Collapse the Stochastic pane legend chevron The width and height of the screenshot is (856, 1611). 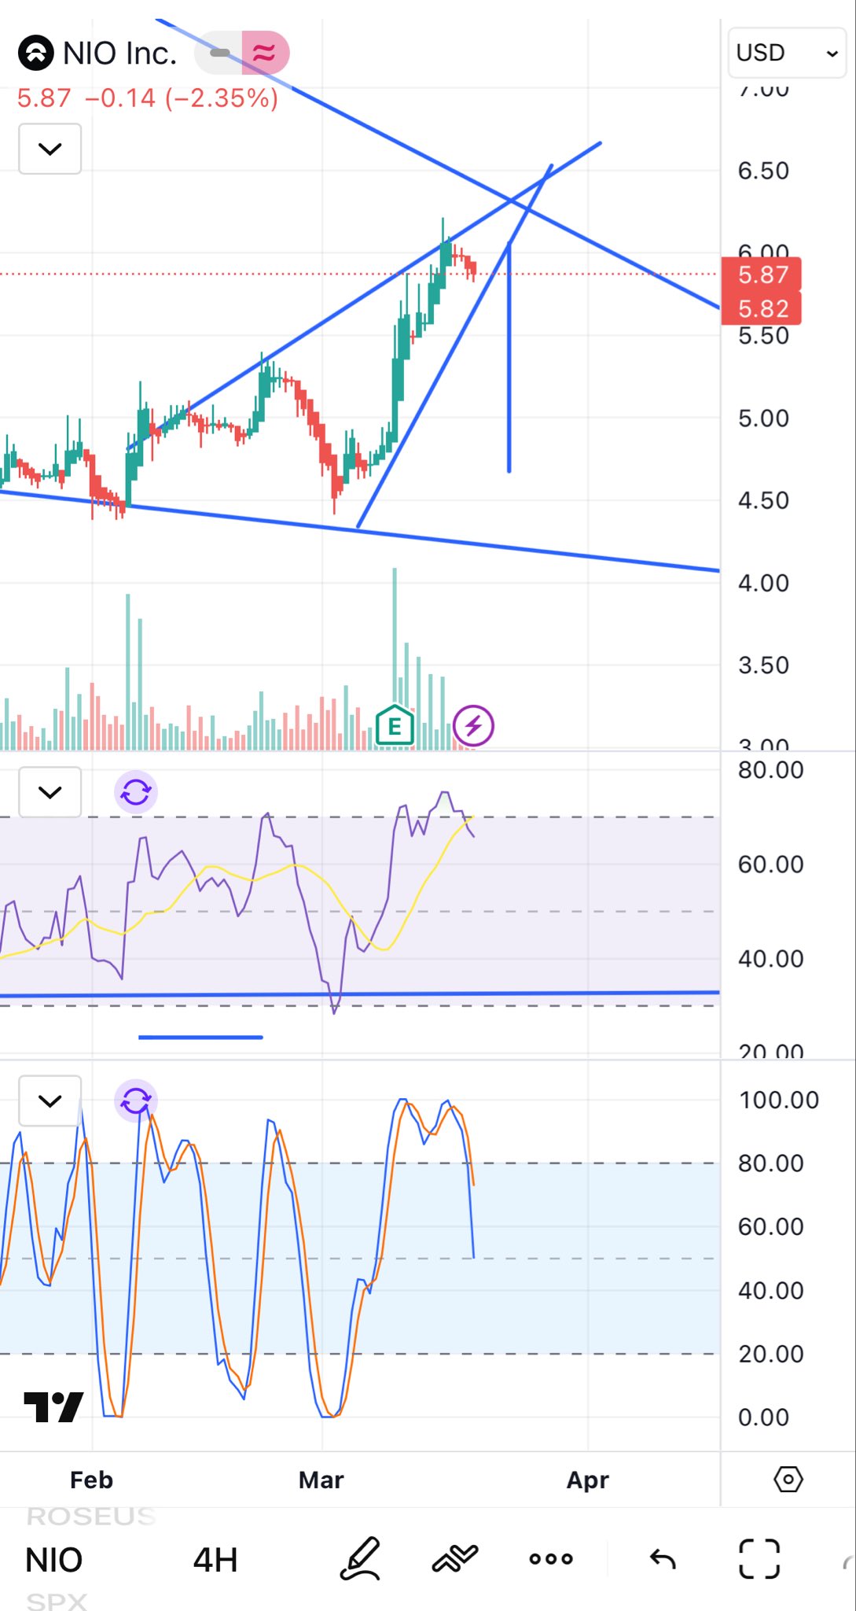click(50, 1100)
